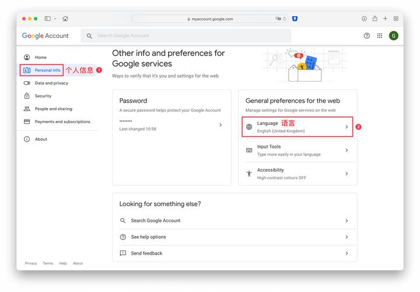420x292 pixels.
Task: Open Safari tab overview icon
Action: 395,19
